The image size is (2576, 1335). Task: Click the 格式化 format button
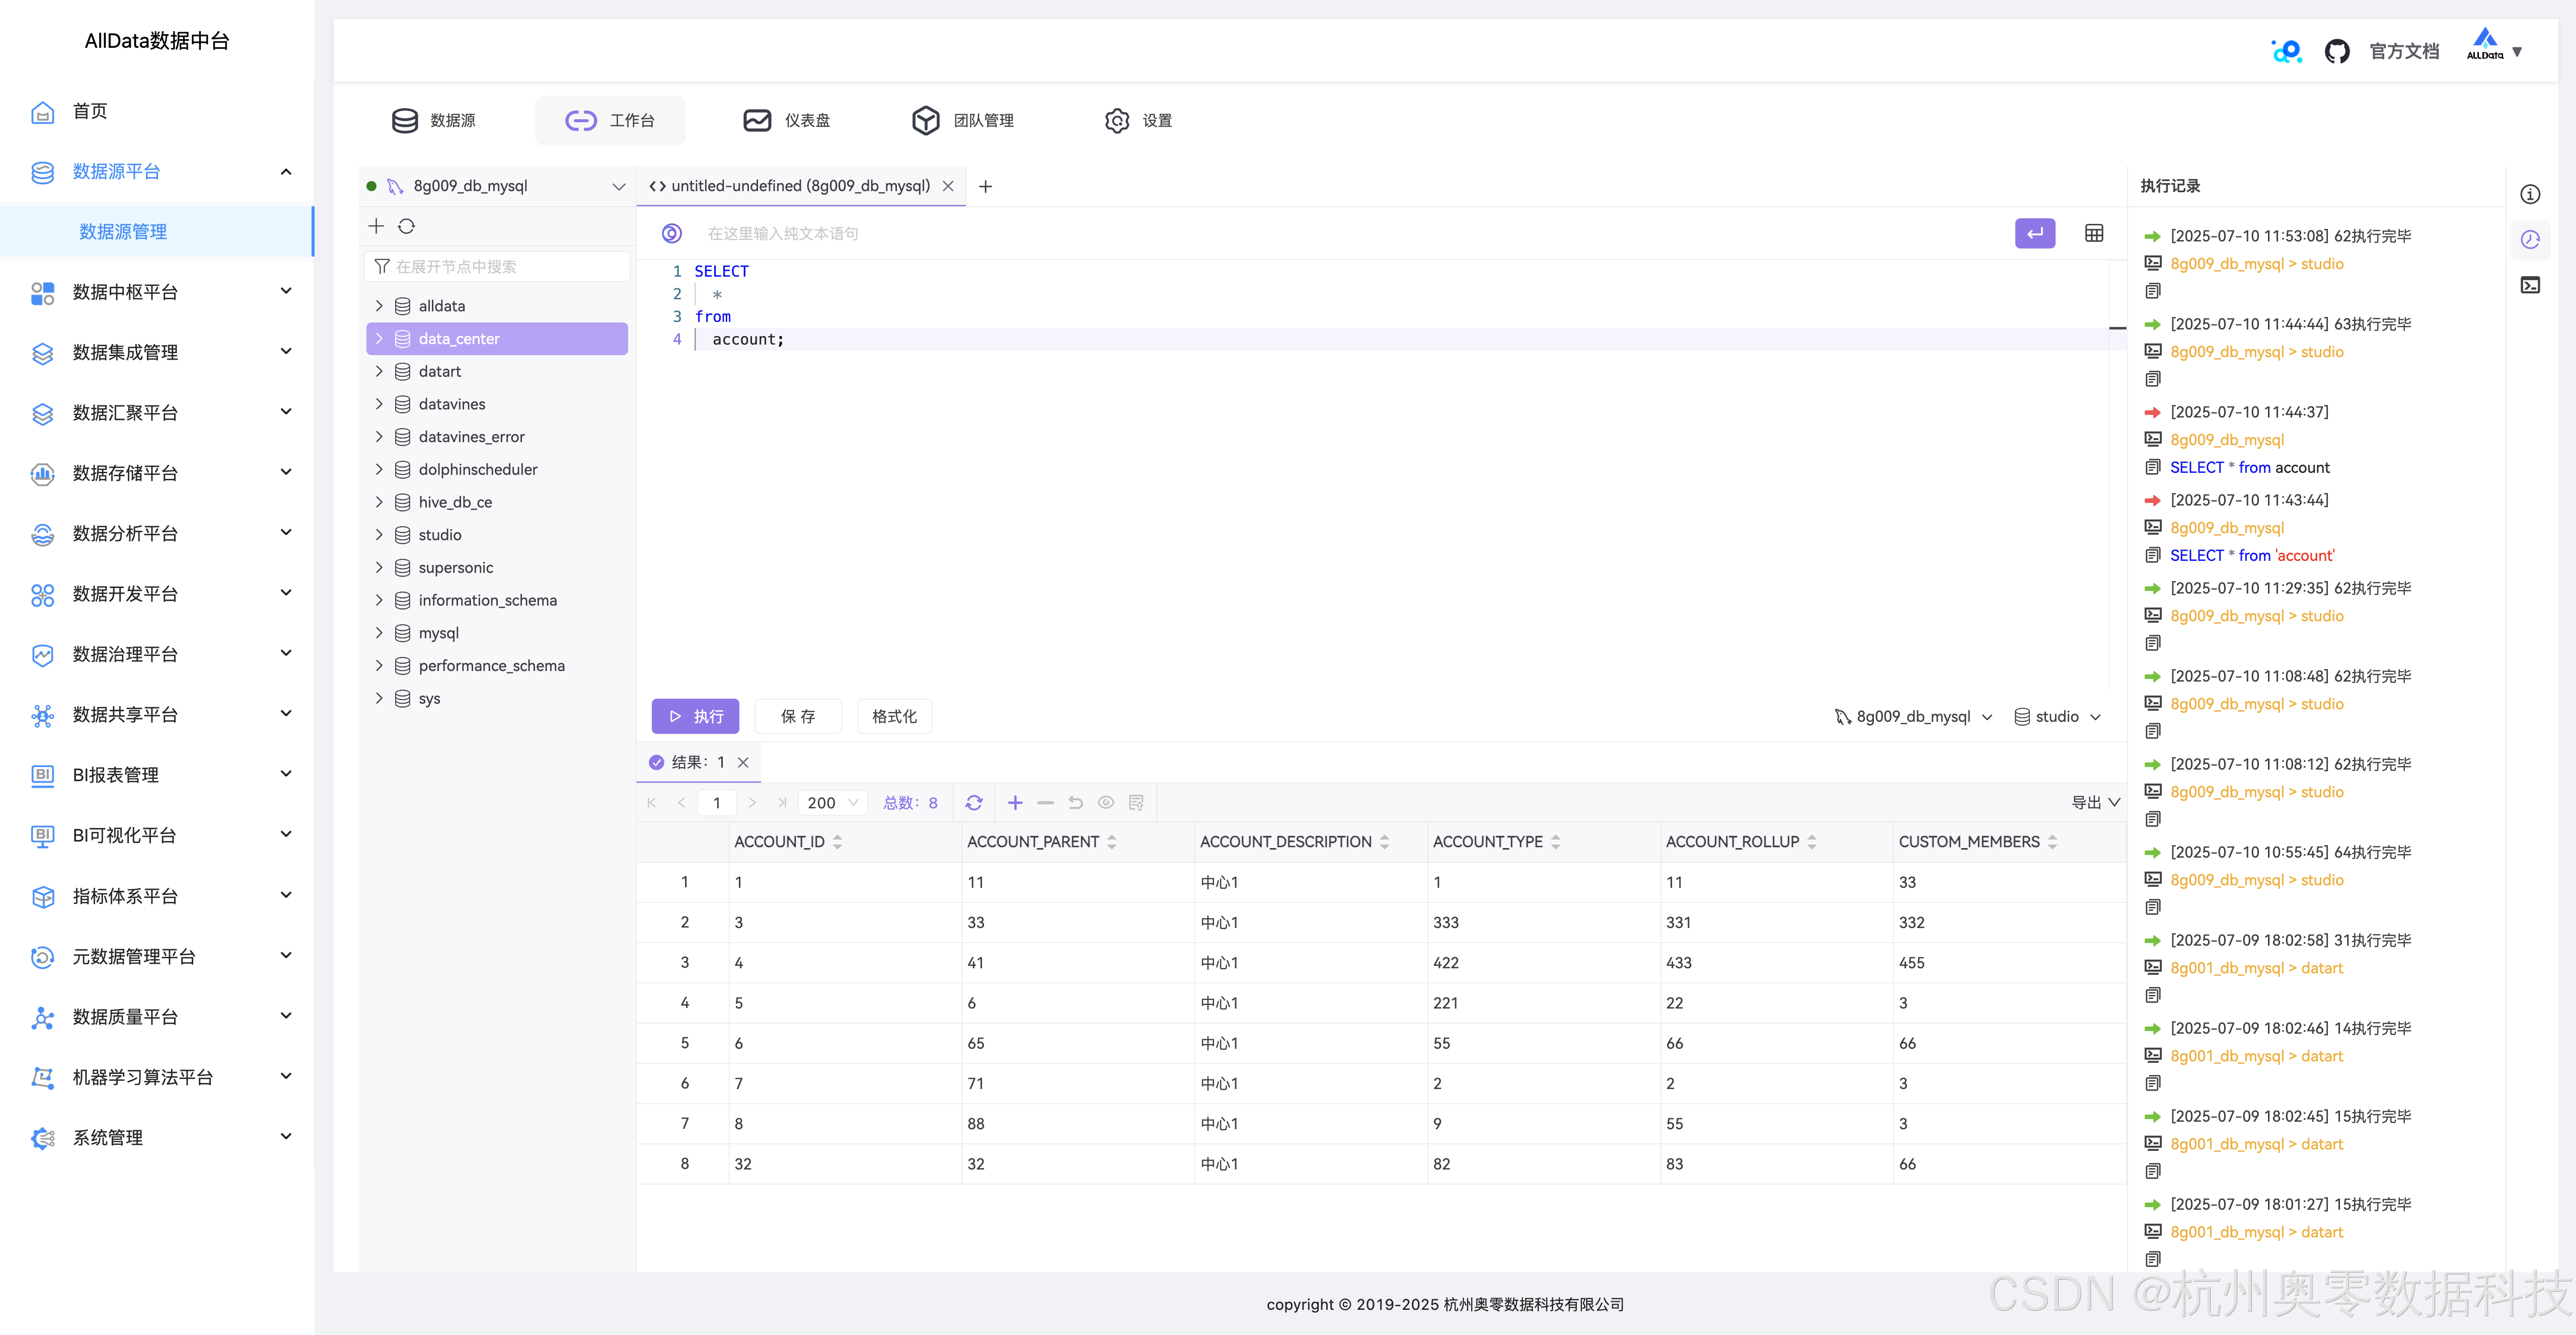[894, 716]
